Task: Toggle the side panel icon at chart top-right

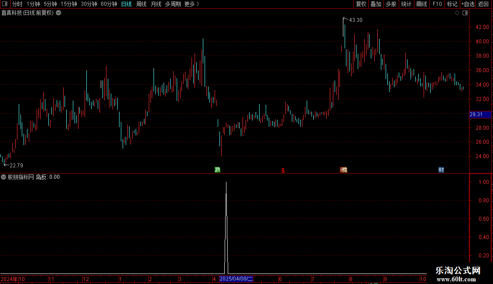Action: click(x=465, y=13)
